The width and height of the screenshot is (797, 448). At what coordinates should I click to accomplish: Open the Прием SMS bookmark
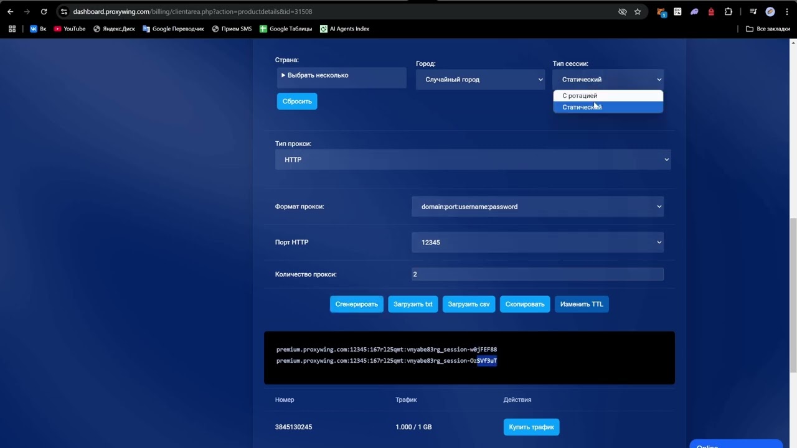tap(232, 29)
